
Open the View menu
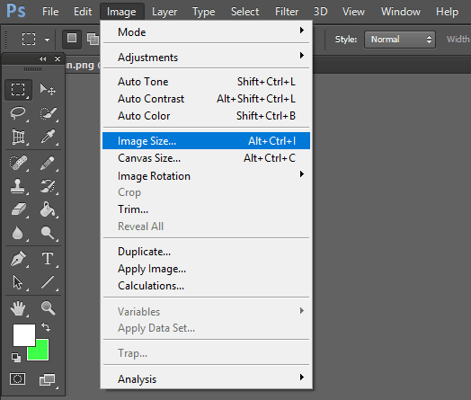coord(353,12)
